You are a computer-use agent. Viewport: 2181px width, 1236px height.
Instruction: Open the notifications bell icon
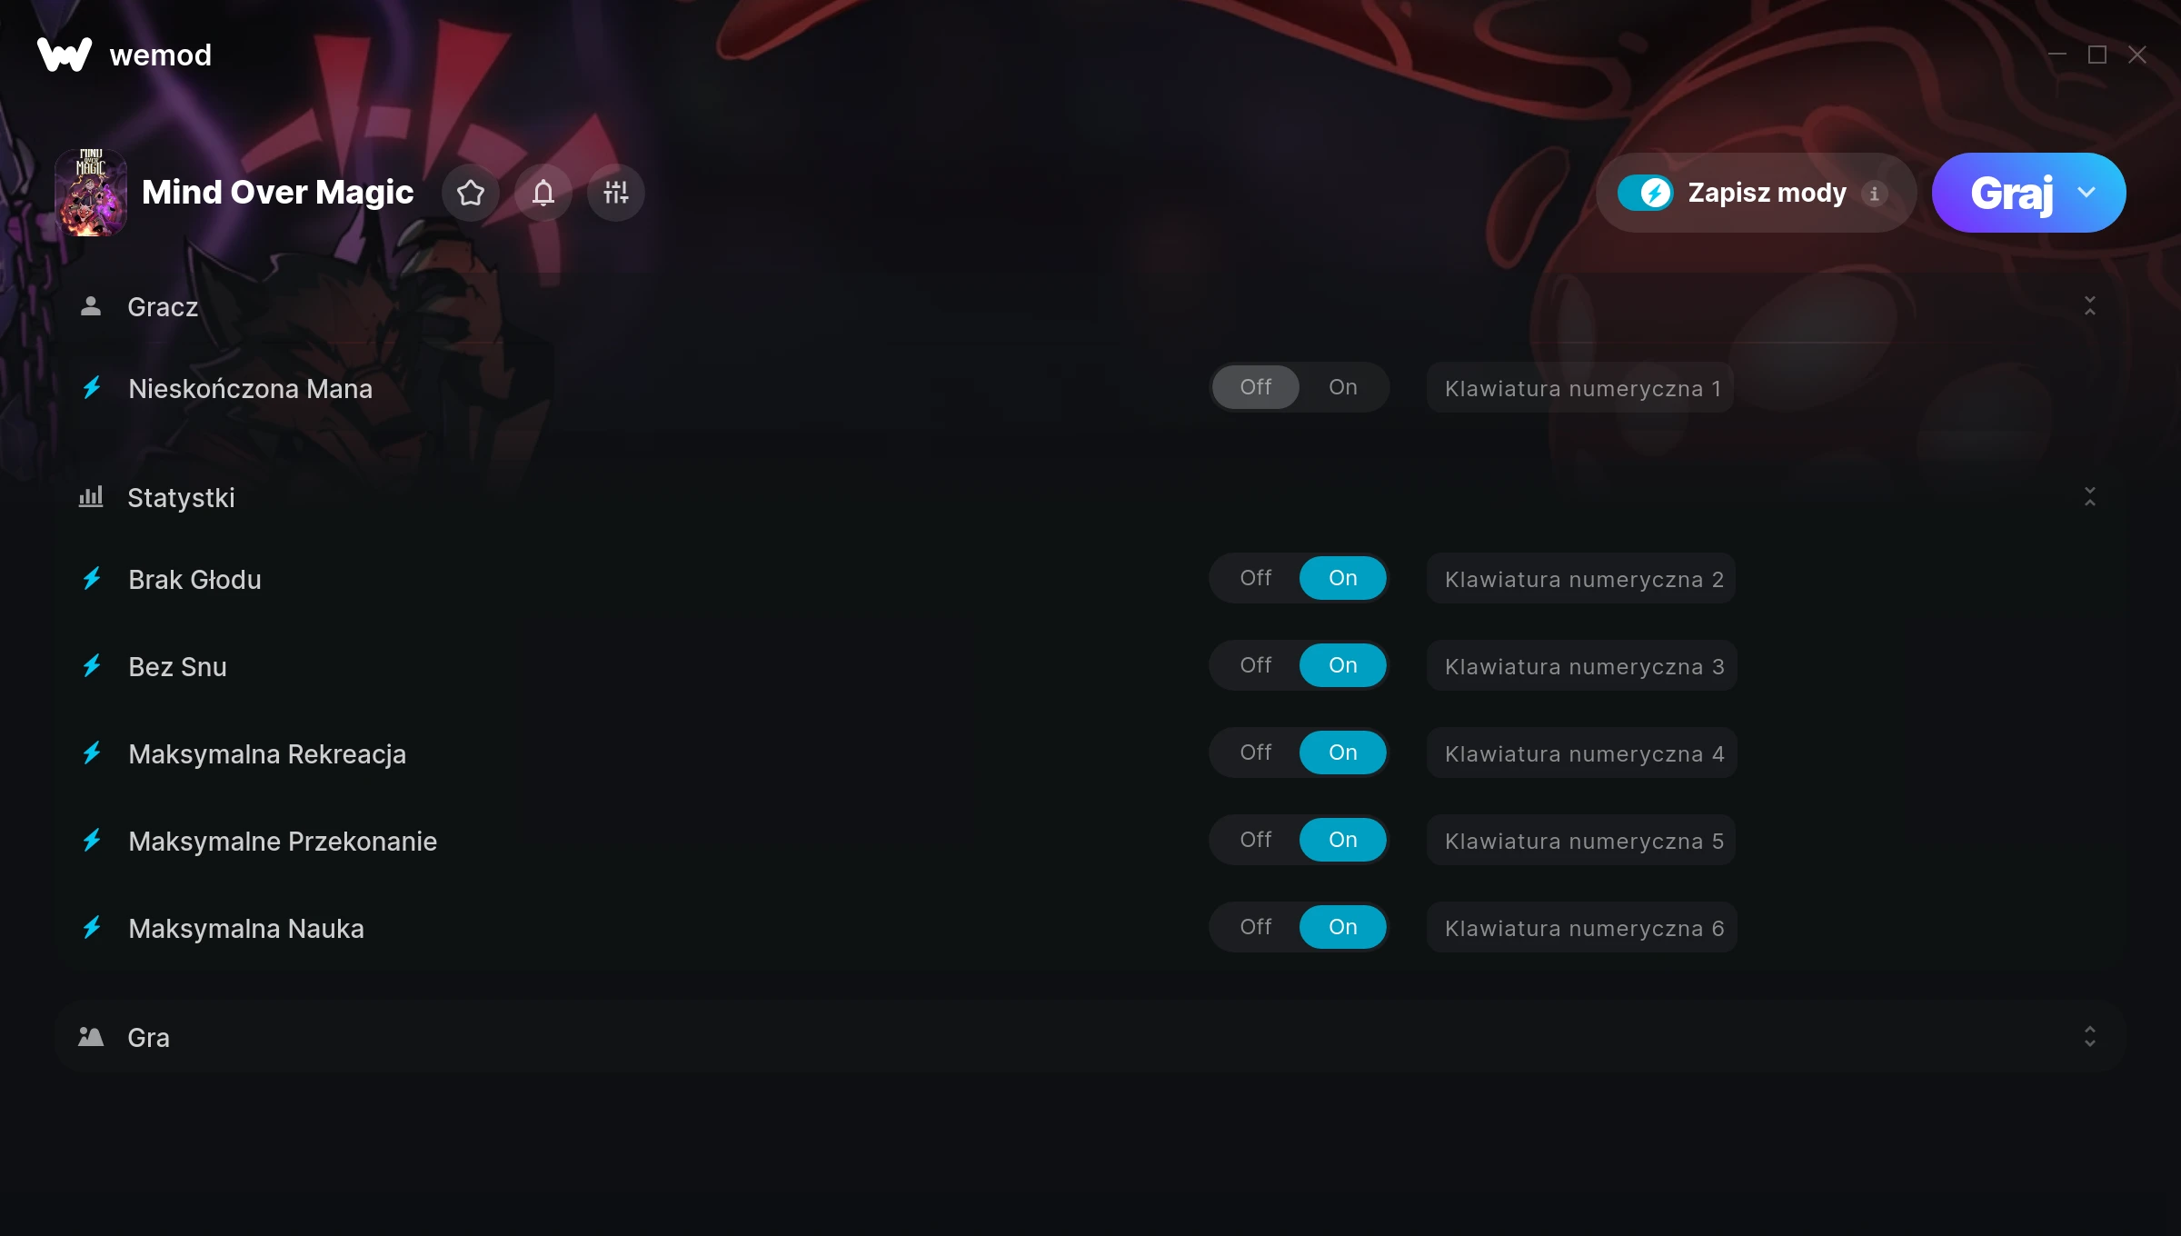coord(543,193)
